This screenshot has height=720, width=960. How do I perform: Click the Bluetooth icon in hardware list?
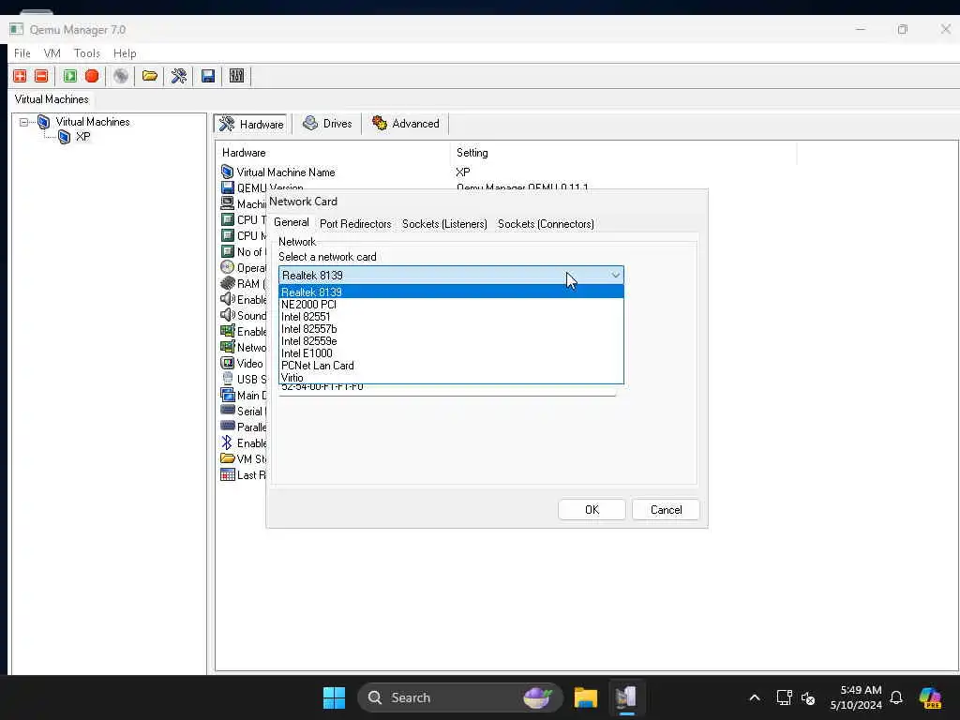pos(227,442)
